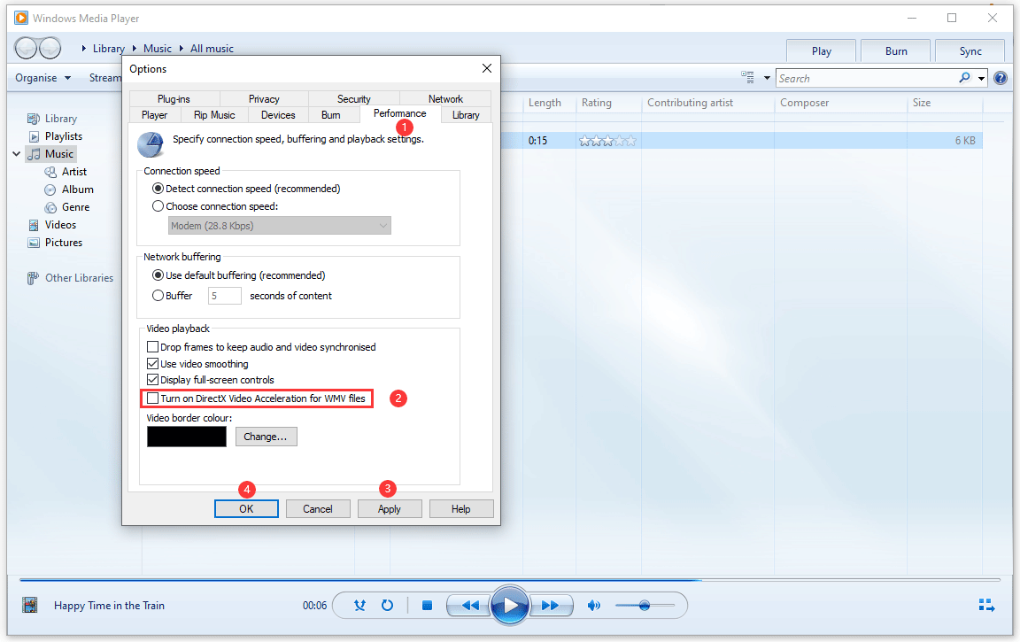Open the search options dropdown arrow
The height and width of the screenshot is (642, 1020).
coord(982,79)
